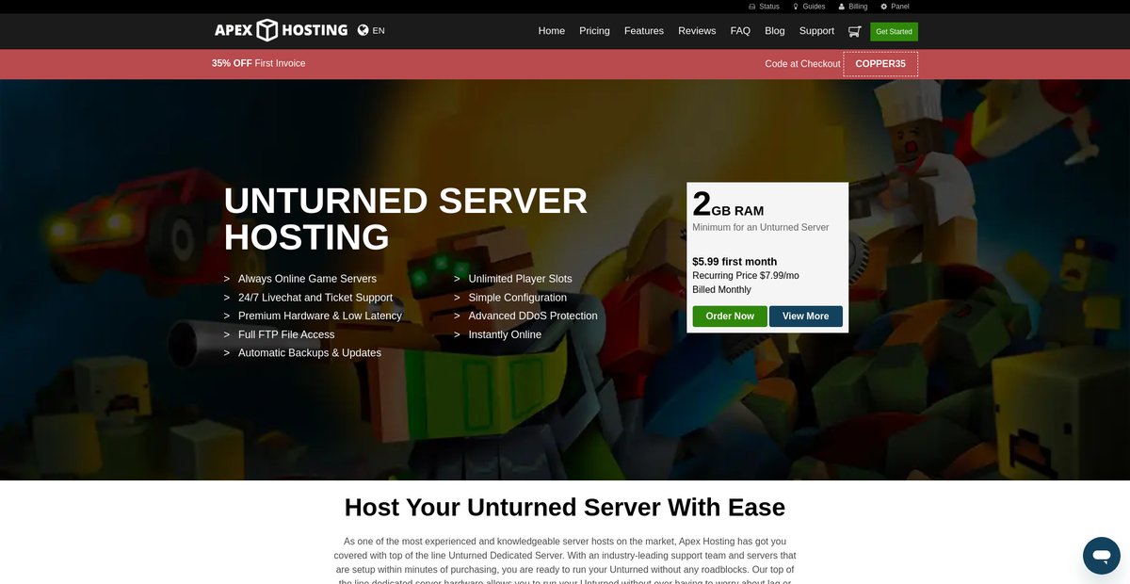Click the Unturned Server Hosting heading
Viewport: 1130px width, 584px height.
[406, 219]
